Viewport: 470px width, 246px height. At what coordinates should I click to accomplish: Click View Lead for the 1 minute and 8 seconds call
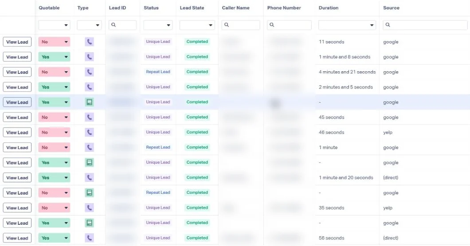(17, 57)
